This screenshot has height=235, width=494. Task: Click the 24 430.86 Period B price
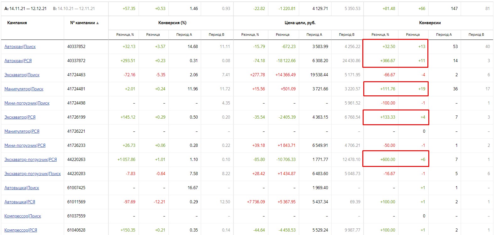tap(351, 61)
